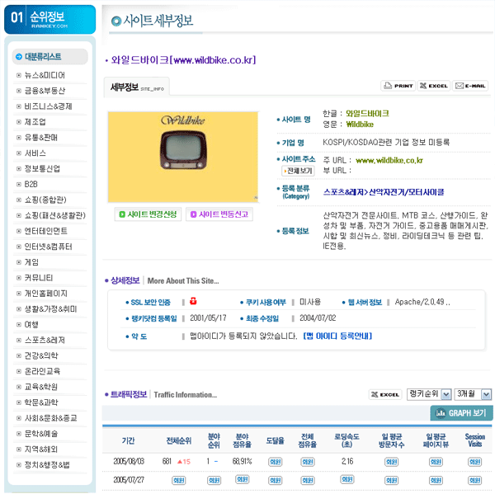This screenshot has width=495, height=494.
Task: Open 정치&행정&법 category
Action: pos(47,464)
